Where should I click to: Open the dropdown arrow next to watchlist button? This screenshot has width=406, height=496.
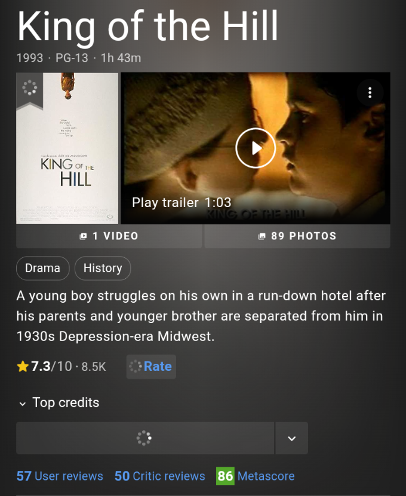292,438
